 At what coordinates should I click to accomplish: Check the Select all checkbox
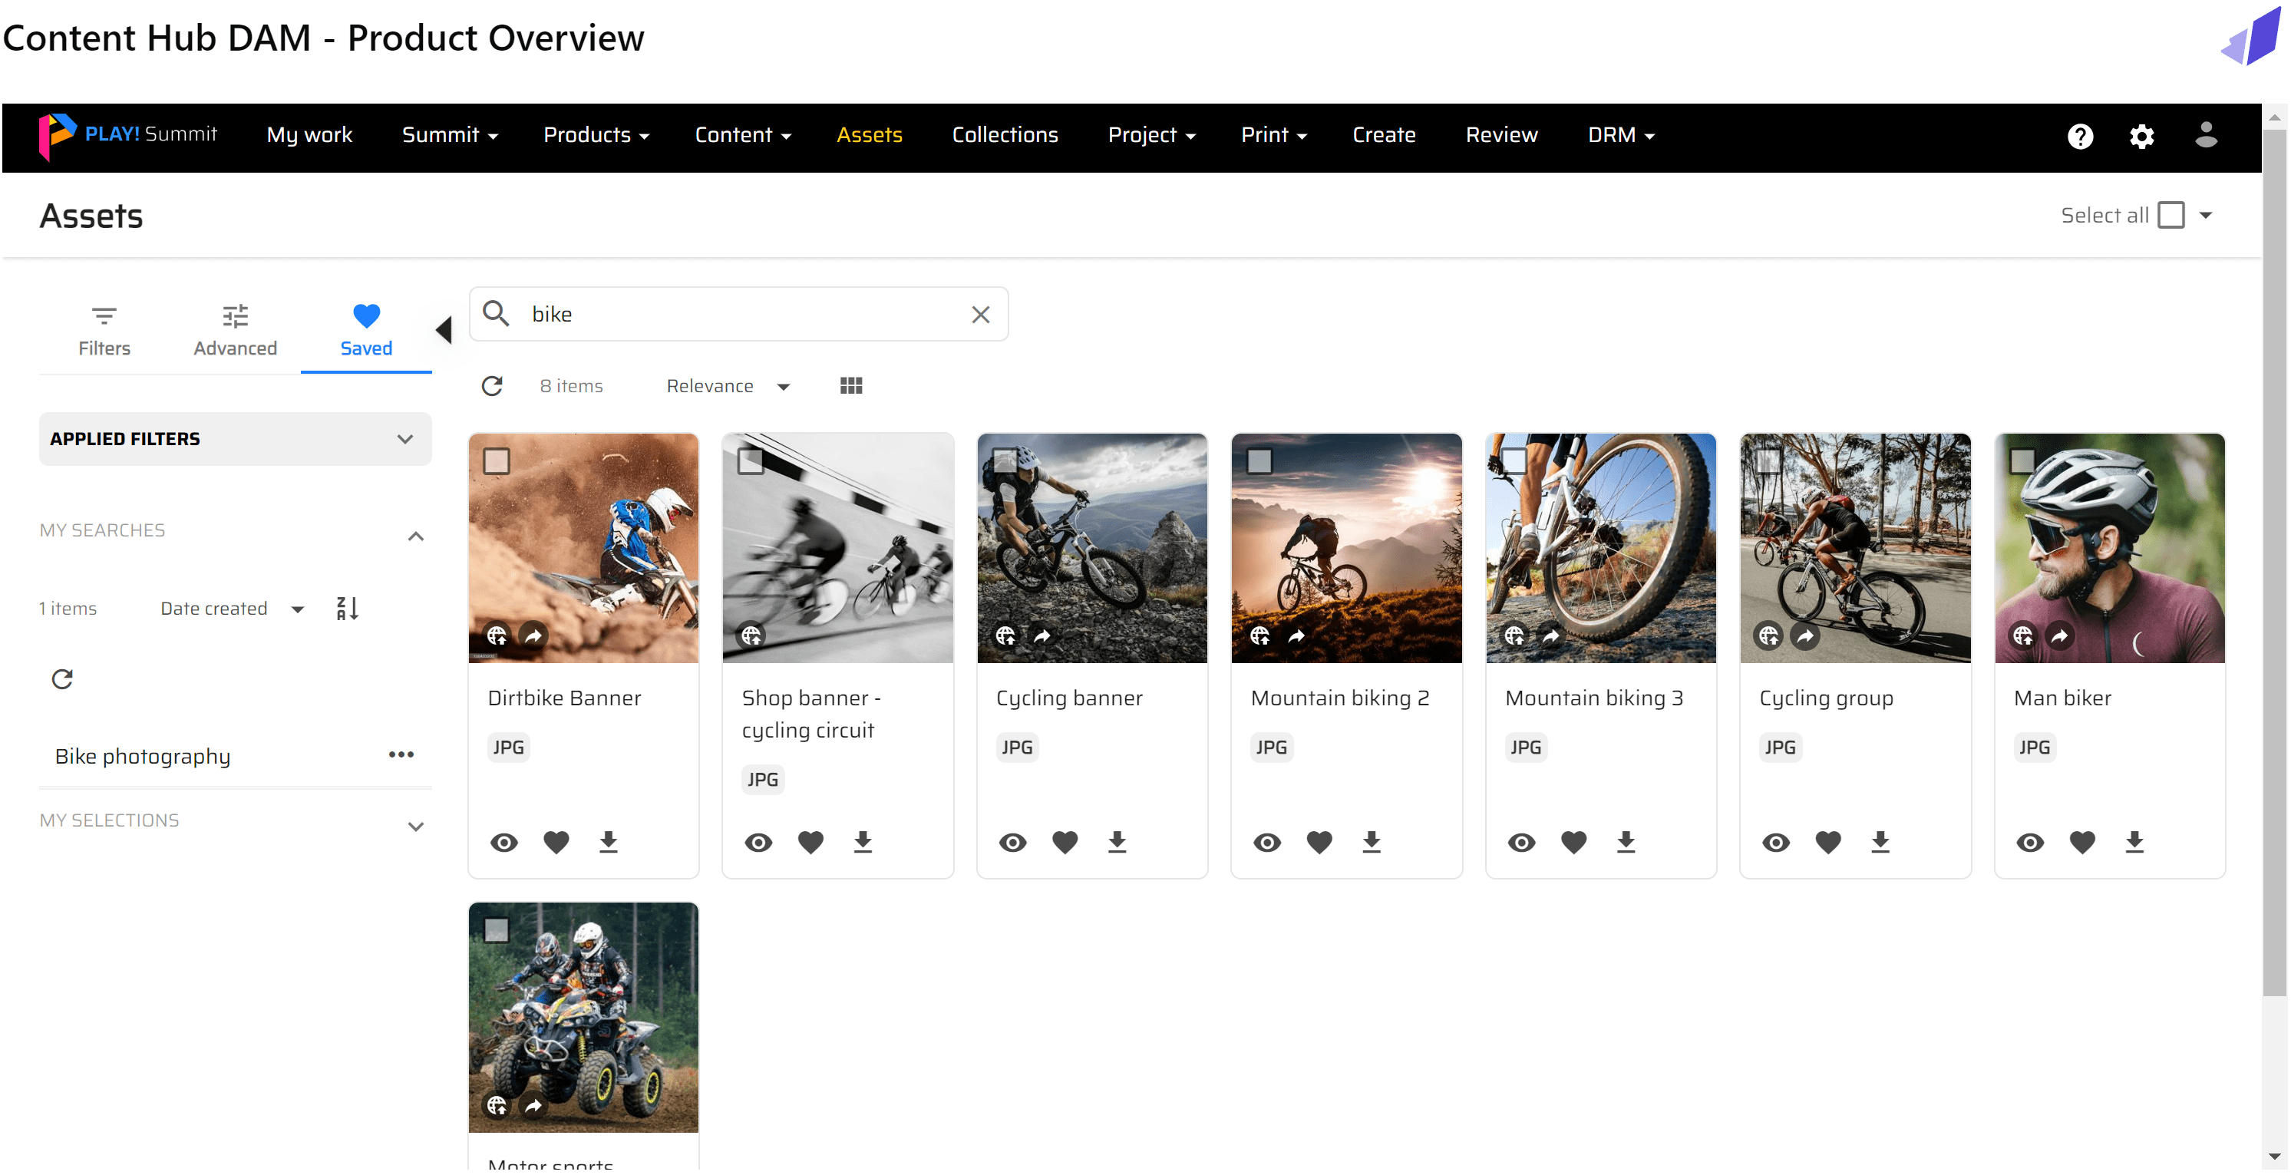click(2170, 215)
